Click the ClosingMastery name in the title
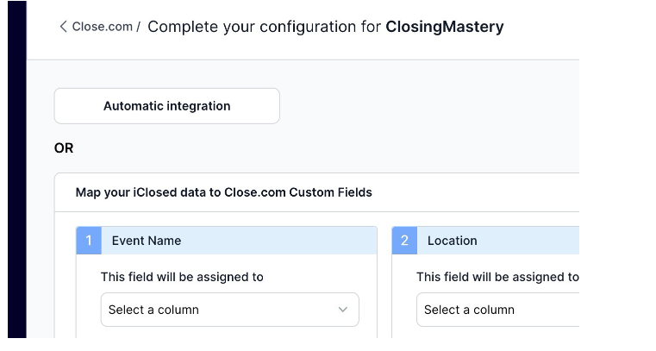Screen dimensions: 656x351 click(444, 27)
